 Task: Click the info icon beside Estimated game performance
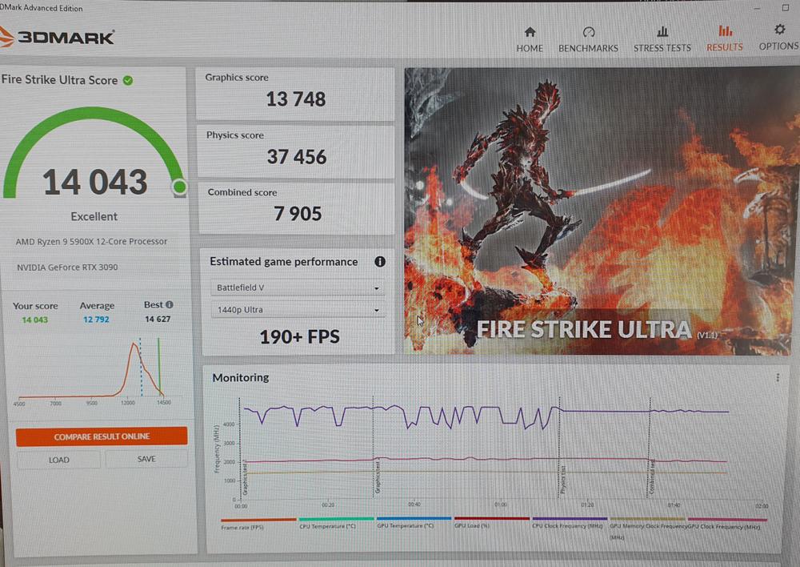point(380,262)
